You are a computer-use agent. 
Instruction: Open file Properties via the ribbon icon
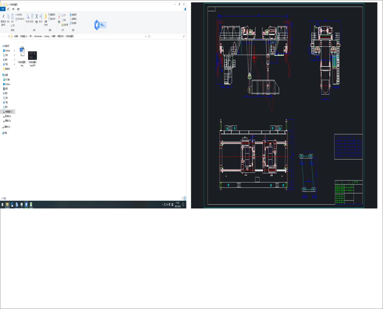(59, 16)
